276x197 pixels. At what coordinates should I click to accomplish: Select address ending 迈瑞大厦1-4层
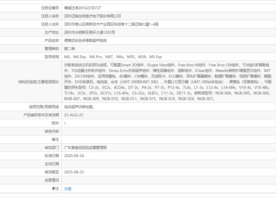click(x=111, y=24)
